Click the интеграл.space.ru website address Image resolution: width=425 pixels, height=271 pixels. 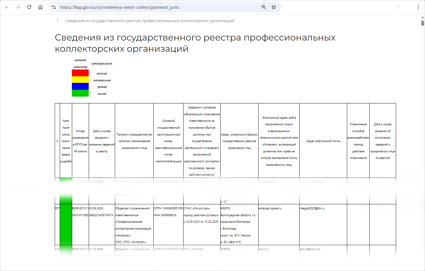[270, 208]
